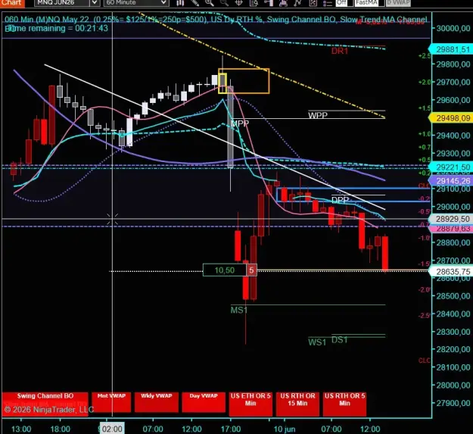Click the 29498,09 yellow price marker
This screenshot has width=473, height=434.
pos(451,118)
